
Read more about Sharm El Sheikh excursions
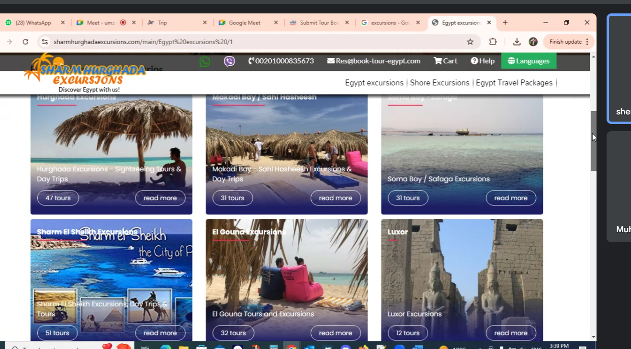click(x=160, y=333)
